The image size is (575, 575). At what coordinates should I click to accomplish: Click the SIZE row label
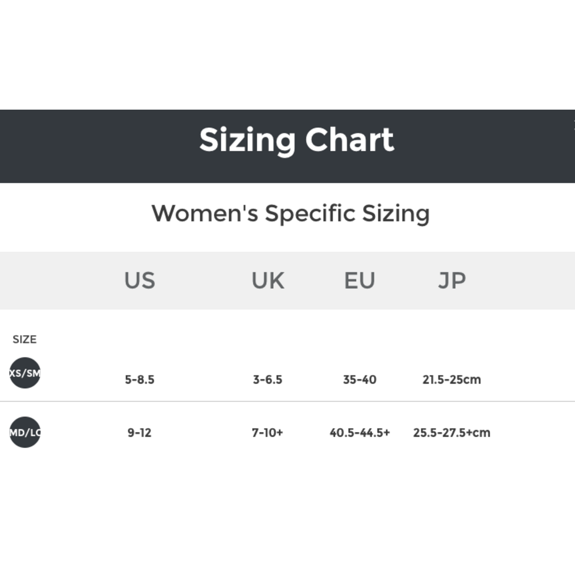(24, 339)
